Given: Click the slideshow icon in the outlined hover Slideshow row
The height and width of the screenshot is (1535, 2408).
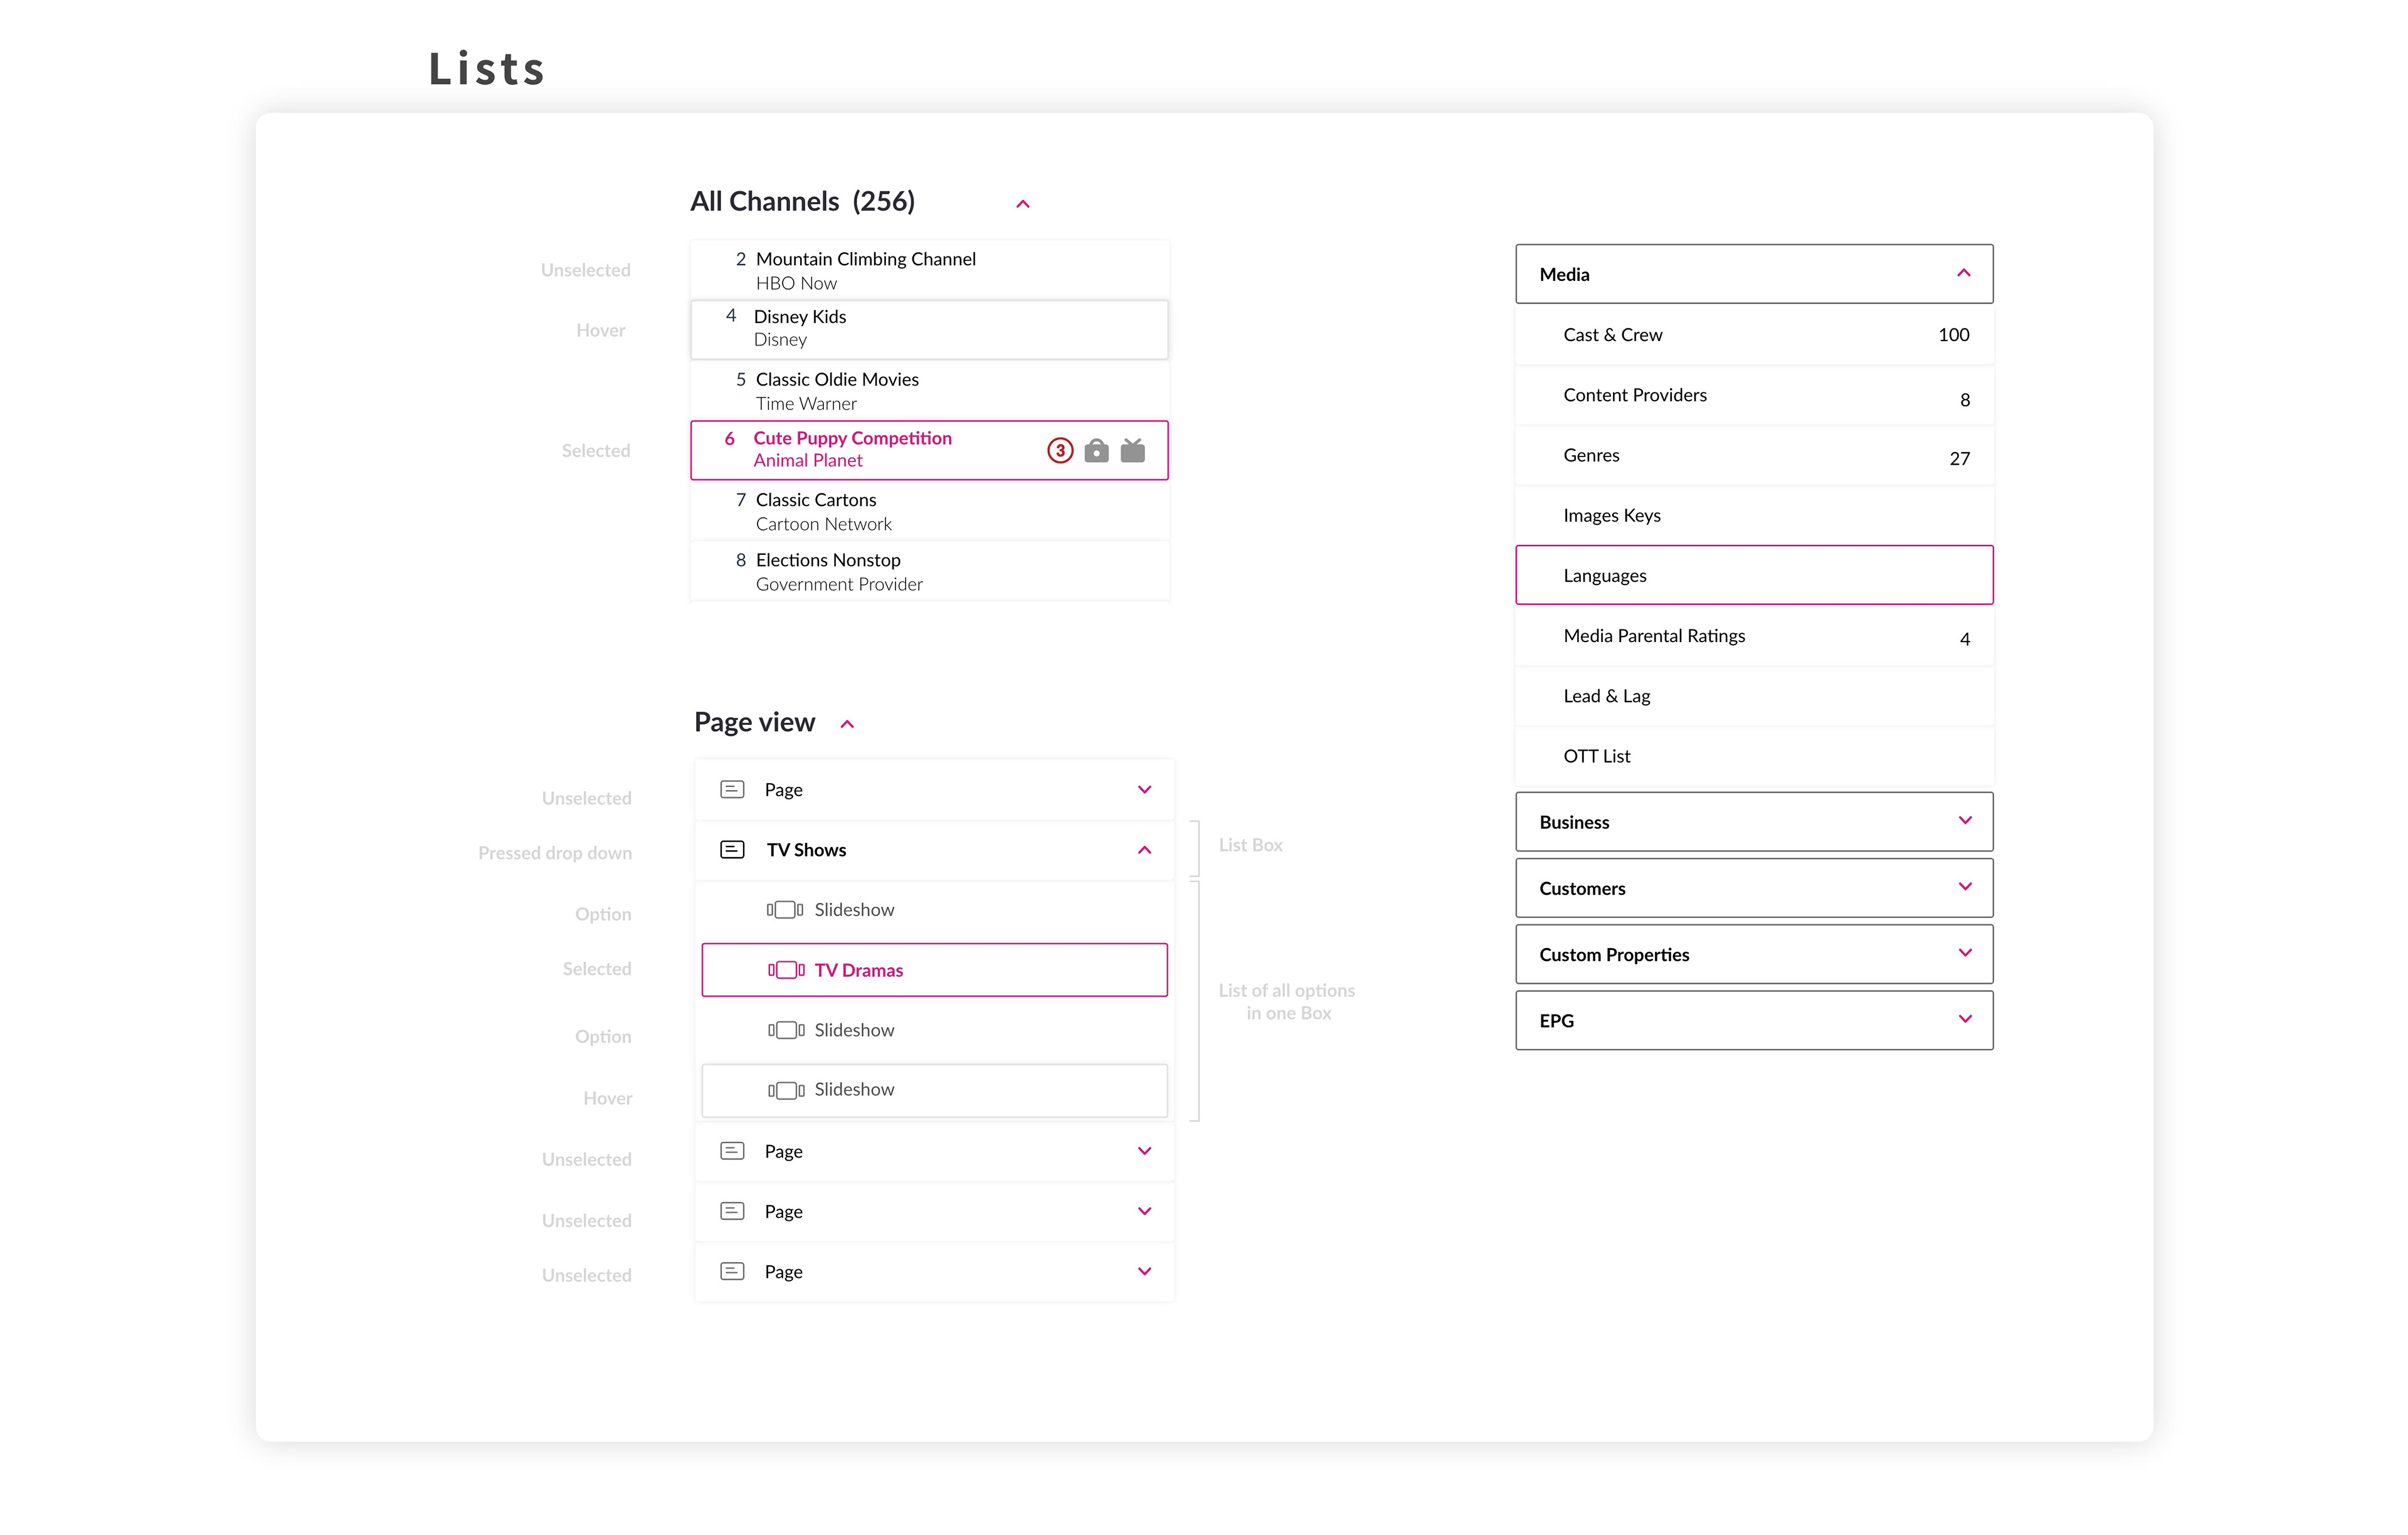Looking at the screenshot, I should tap(786, 1090).
